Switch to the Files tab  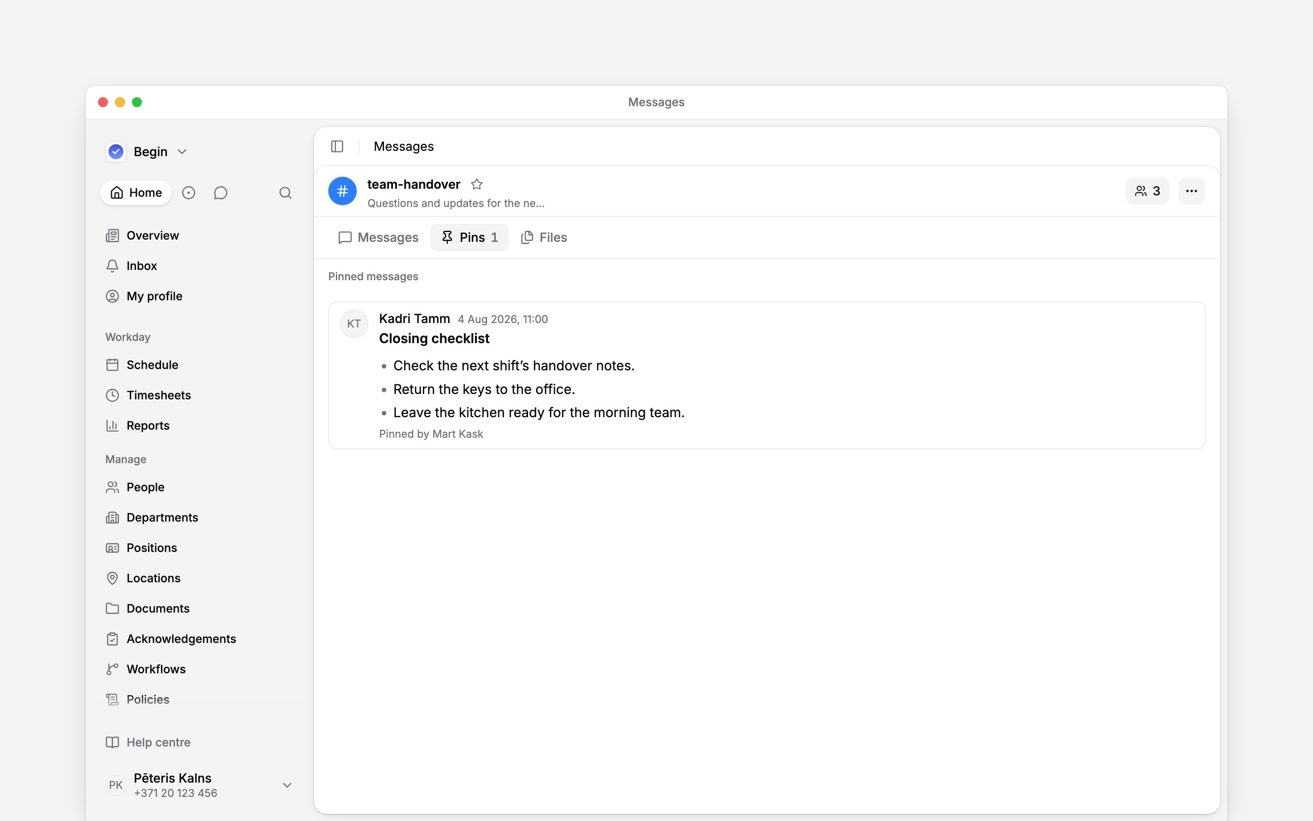(x=544, y=237)
